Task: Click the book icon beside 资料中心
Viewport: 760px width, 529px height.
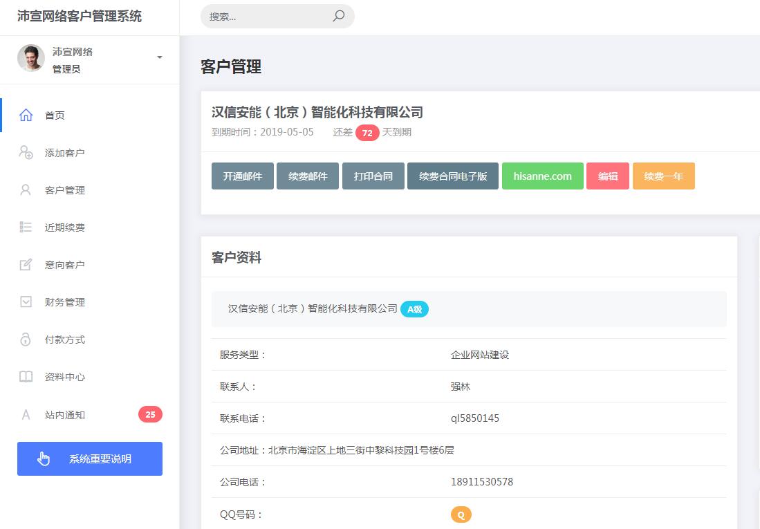Action: pos(26,377)
